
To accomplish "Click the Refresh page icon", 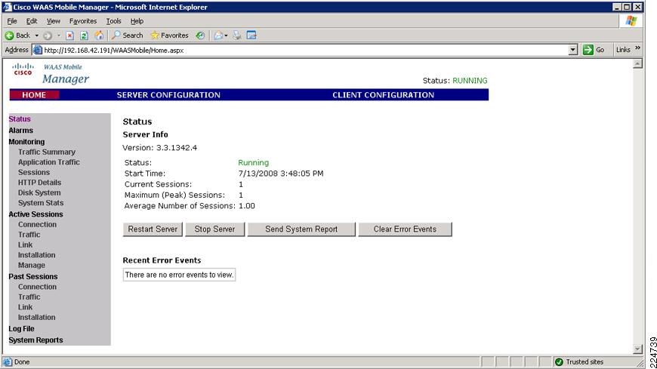I will tap(85, 35).
